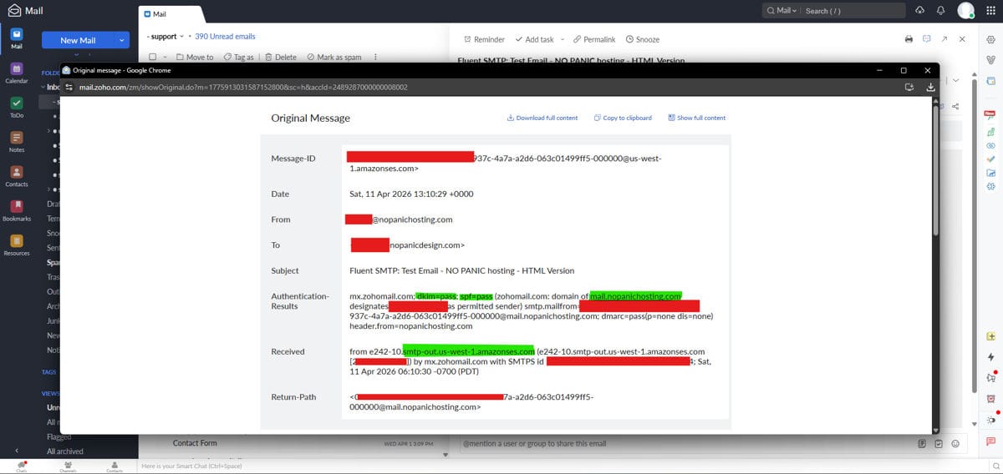The height and width of the screenshot is (474, 1003).
Task: Open the Chats icon in the bottom bar
Action: pyautogui.click(x=22, y=465)
